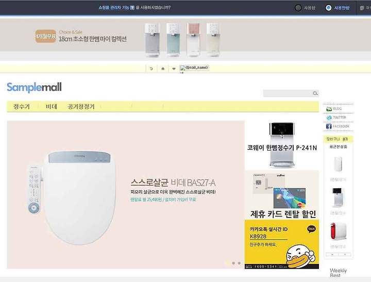The image size is (371, 282).
Task: Click the 렌탈료 월 25,400원 price text
Action: click(163, 200)
